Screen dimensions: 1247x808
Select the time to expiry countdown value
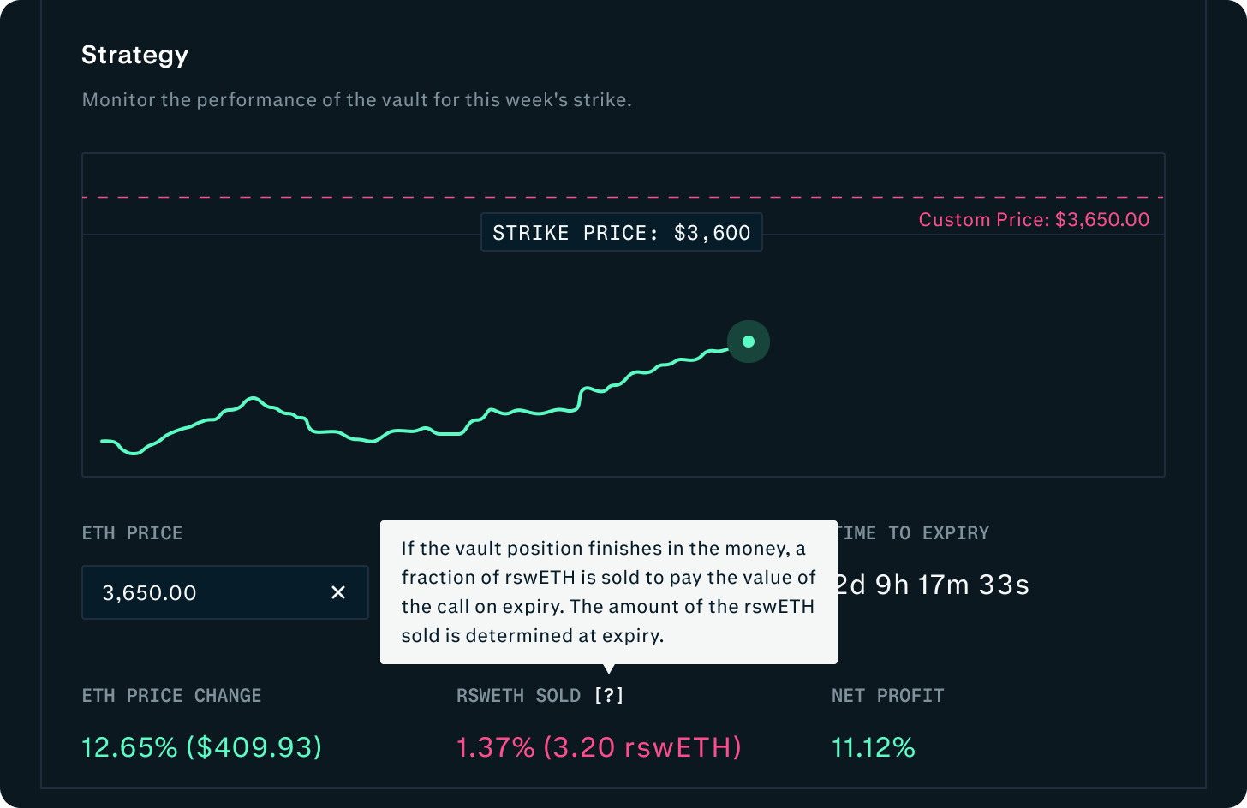[932, 585]
